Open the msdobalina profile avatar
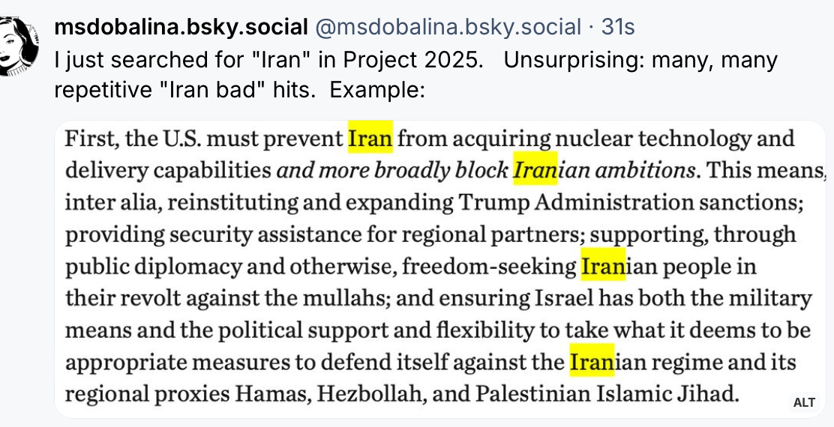This screenshot has height=427, width=834. (x=18, y=45)
